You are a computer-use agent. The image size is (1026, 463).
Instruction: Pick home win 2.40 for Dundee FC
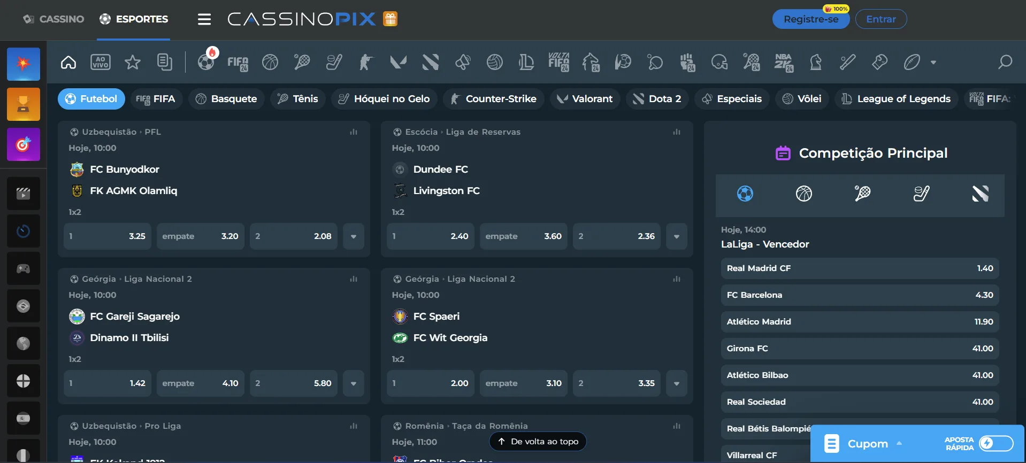pyautogui.click(x=431, y=236)
